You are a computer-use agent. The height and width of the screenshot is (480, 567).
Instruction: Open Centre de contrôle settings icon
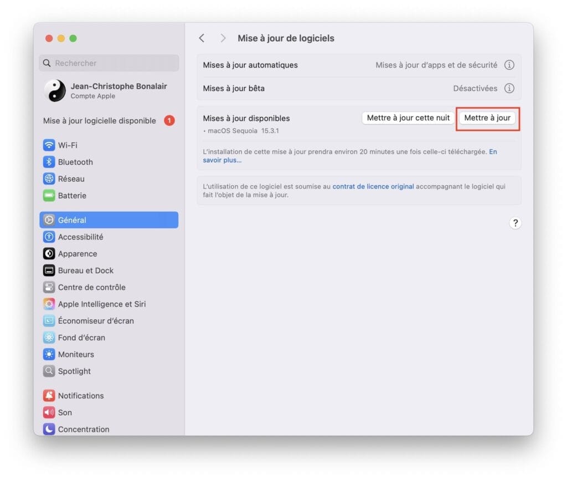pyautogui.click(x=49, y=287)
